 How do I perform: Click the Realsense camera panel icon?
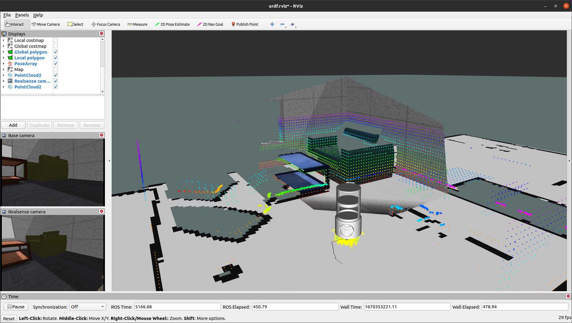click(4, 212)
